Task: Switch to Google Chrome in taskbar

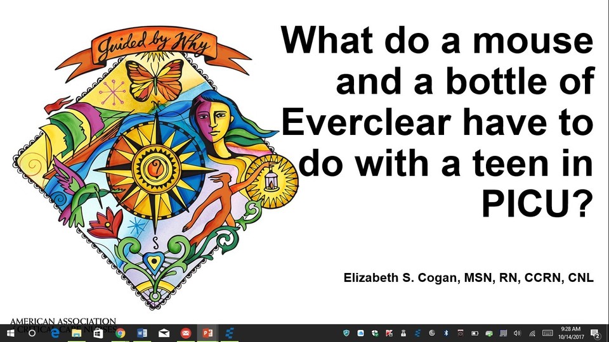Action: click(120, 333)
